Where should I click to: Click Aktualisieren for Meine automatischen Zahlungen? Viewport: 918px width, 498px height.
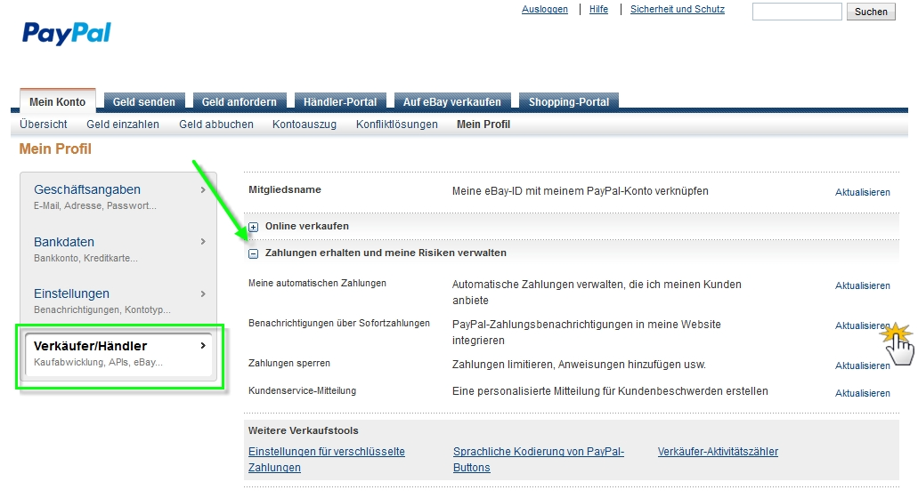(x=863, y=285)
